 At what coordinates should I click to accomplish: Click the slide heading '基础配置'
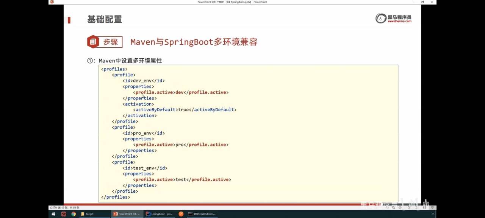point(105,19)
